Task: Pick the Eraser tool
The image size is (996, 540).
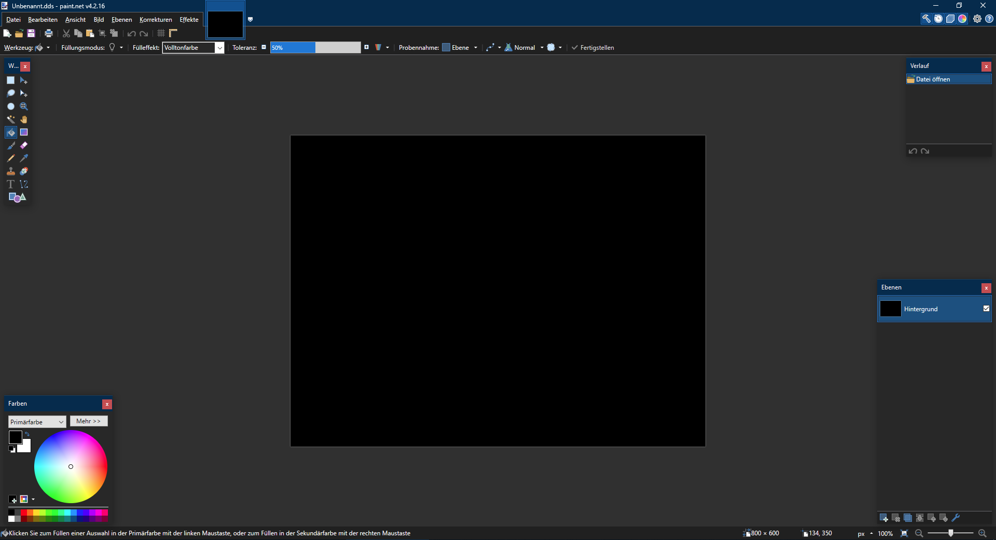Action: (24, 145)
